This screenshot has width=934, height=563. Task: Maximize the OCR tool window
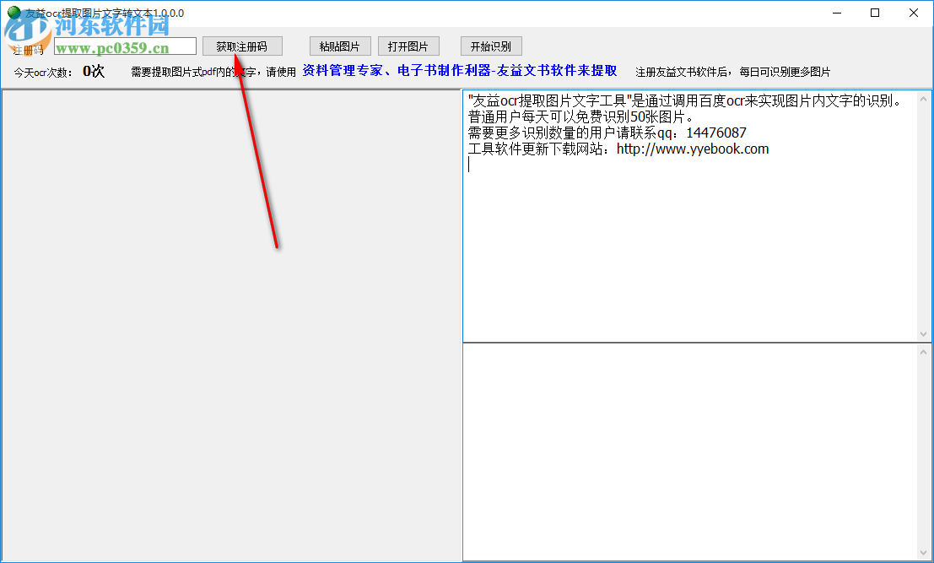click(x=875, y=13)
